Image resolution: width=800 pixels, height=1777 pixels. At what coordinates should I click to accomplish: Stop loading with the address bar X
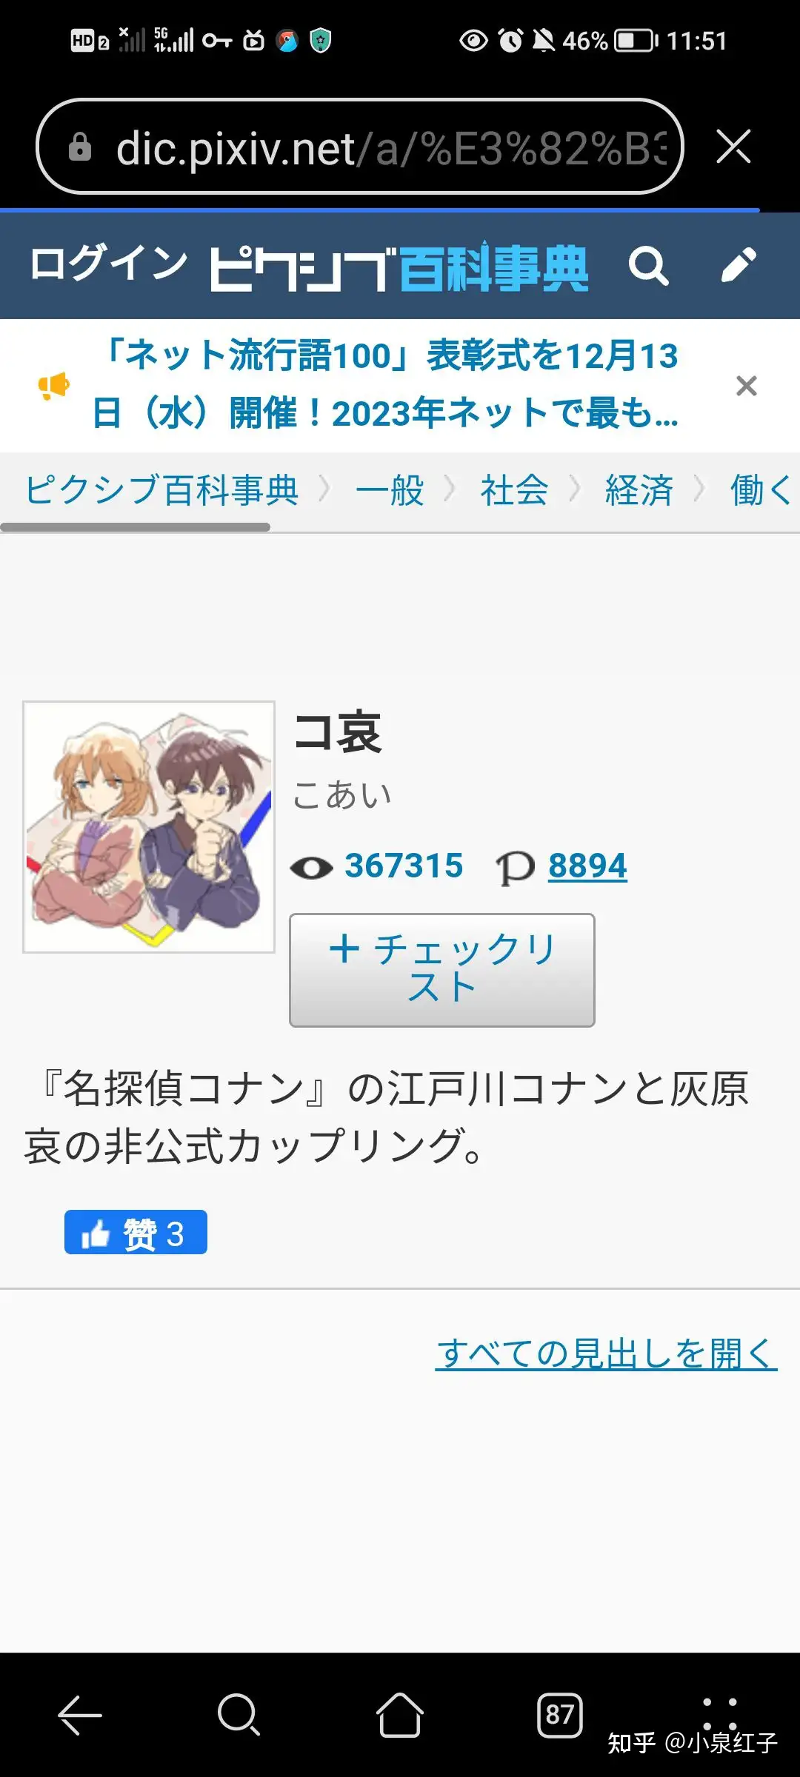tap(733, 146)
